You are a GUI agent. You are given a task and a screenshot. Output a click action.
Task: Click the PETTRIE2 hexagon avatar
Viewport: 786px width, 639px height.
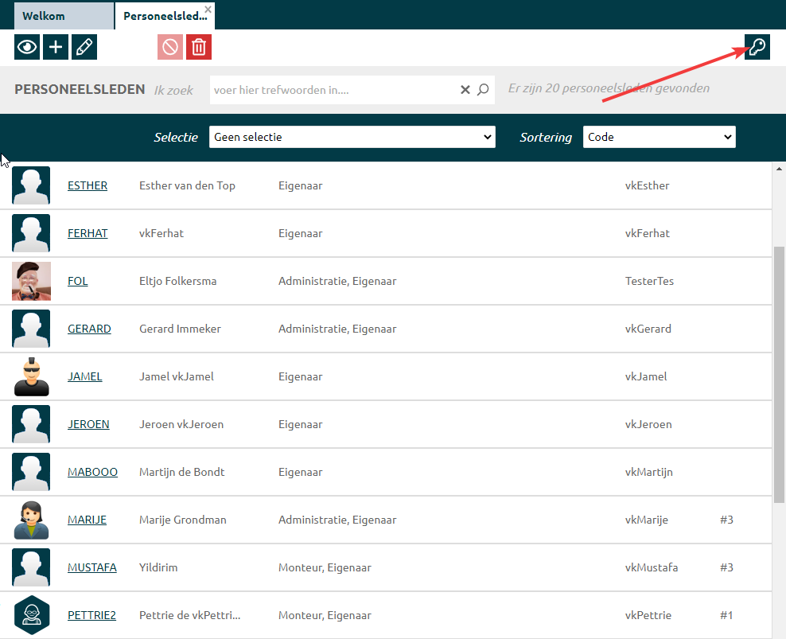(x=31, y=615)
